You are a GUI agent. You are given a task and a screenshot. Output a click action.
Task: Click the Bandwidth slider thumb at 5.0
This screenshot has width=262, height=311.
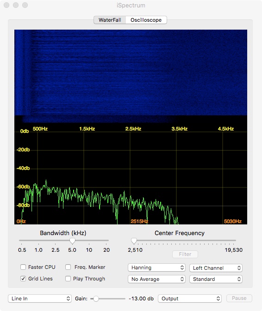coord(72,241)
